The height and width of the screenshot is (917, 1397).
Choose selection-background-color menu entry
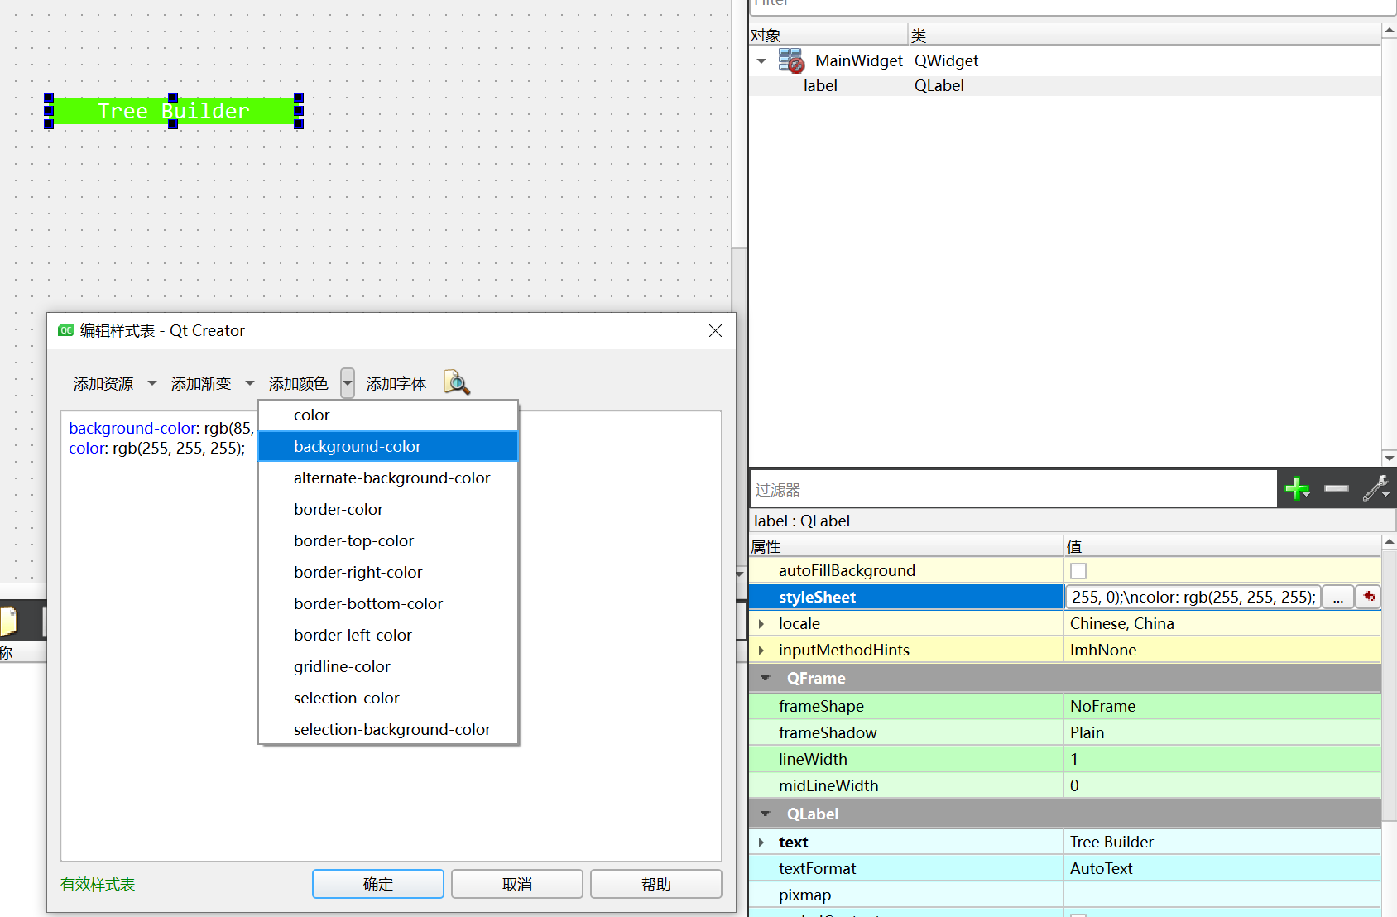388,730
